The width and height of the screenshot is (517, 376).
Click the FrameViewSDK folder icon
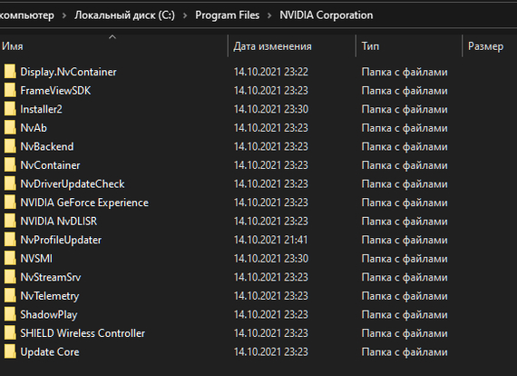coord(10,91)
